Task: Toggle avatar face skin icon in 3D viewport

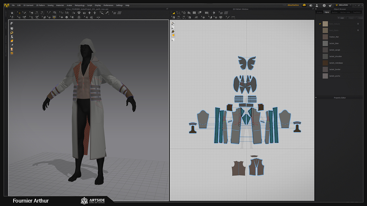Action: [x=12, y=49]
